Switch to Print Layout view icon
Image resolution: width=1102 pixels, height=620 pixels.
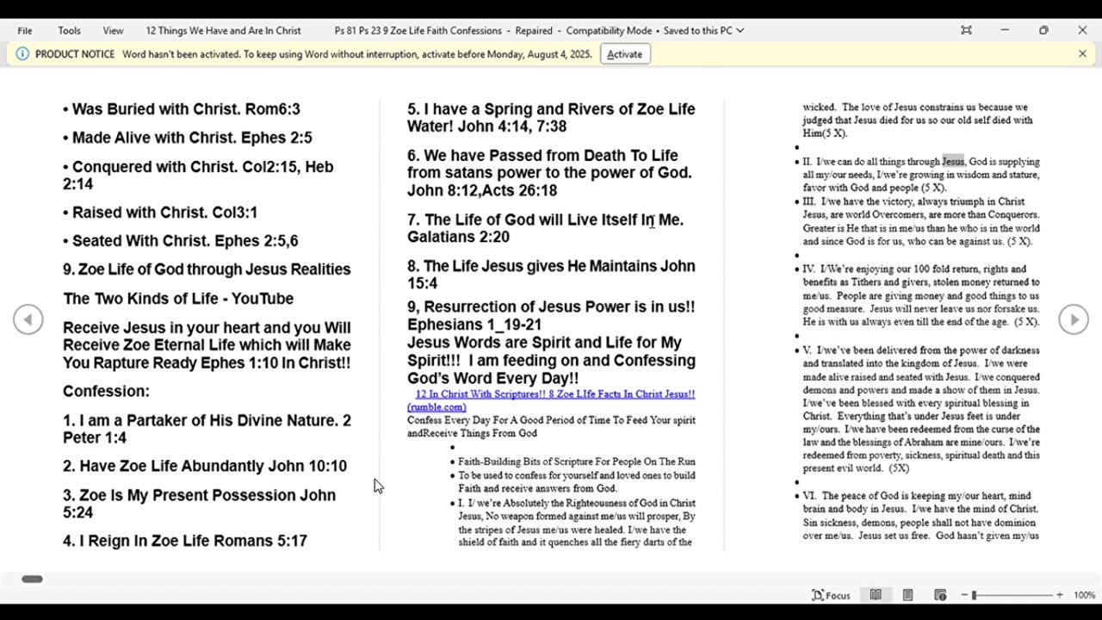coord(907,595)
